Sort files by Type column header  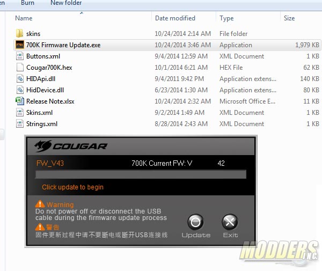point(226,18)
